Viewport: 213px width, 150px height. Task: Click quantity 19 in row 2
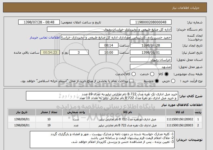click(x=49, y=125)
